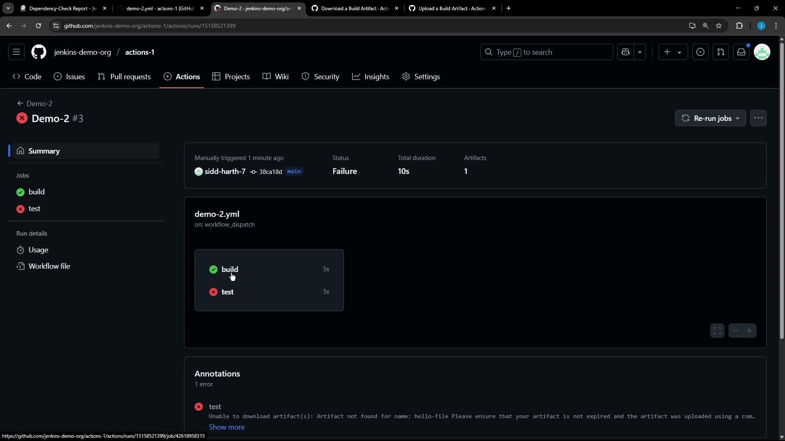
Task: Click Show more on annotation
Action: pyautogui.click(x=227, y=427)
